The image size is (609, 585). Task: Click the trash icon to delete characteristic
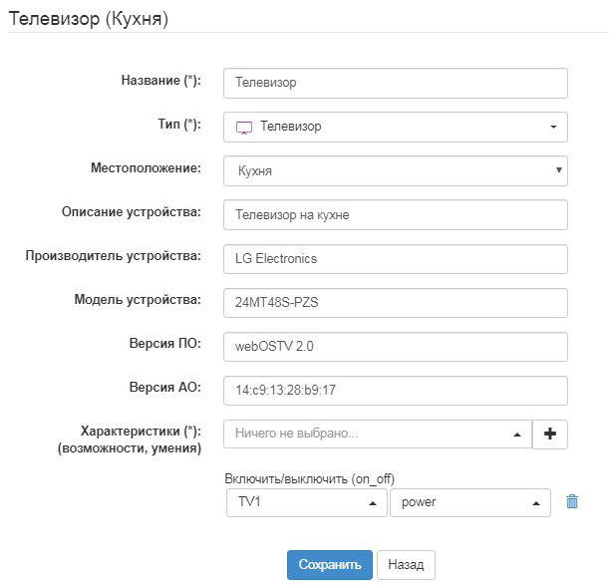click(572, 502)
